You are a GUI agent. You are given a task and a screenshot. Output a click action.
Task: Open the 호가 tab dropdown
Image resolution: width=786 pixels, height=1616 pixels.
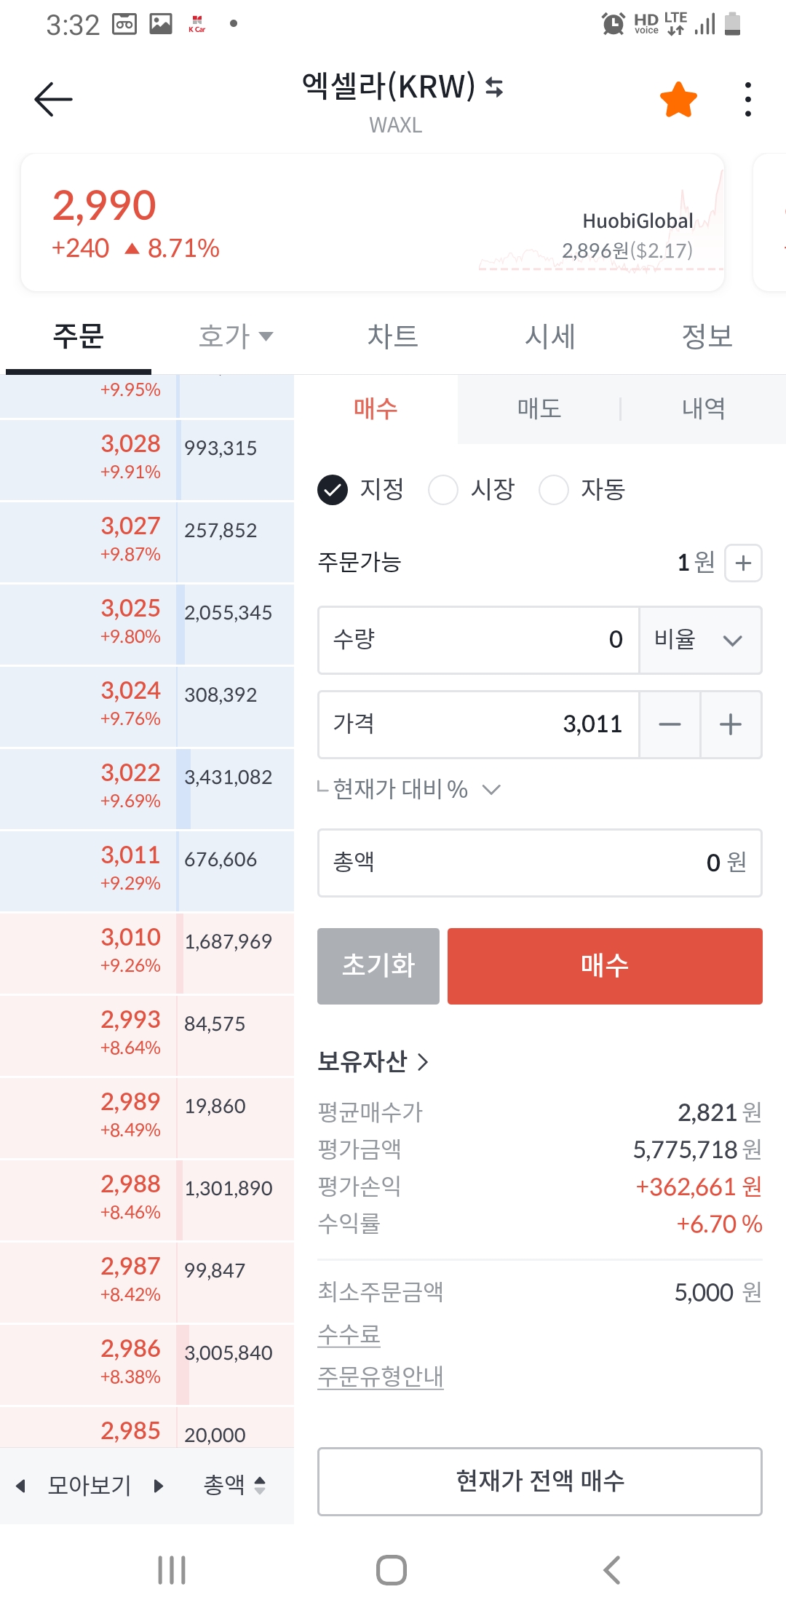coord(236,336)
